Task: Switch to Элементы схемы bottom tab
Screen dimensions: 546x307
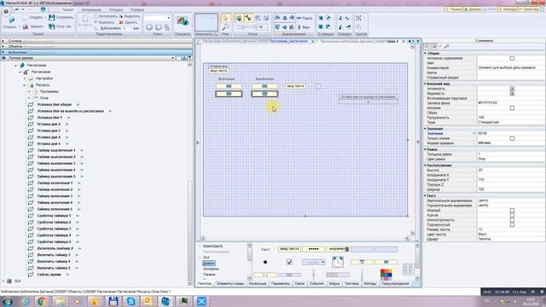Action: 229,284
